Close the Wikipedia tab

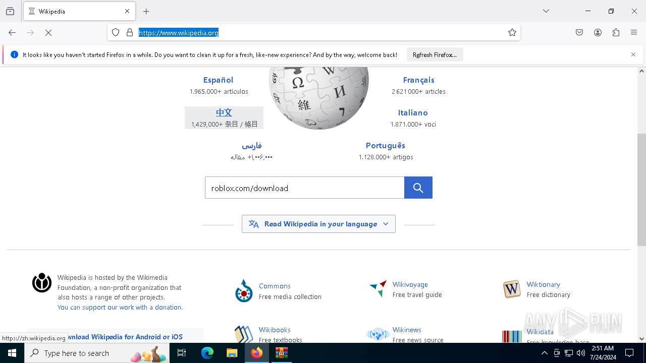[x=127, y=11]
